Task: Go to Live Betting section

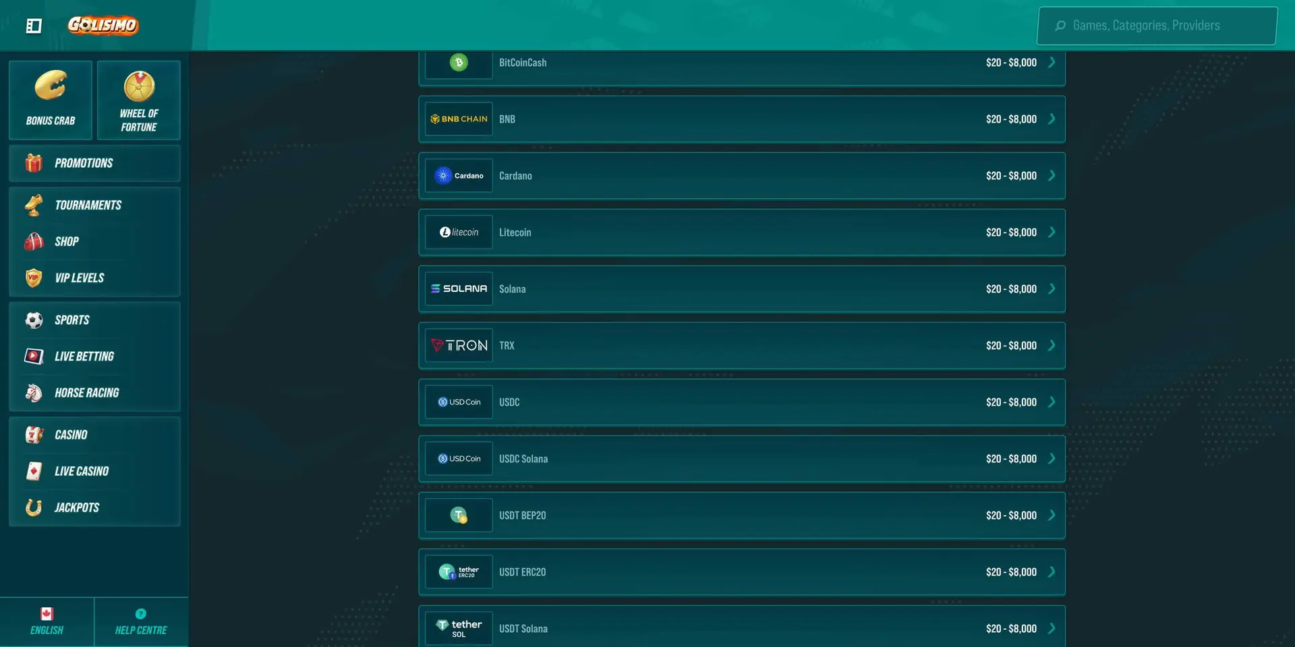Action: pyautogui.click(x=84, y=357)
